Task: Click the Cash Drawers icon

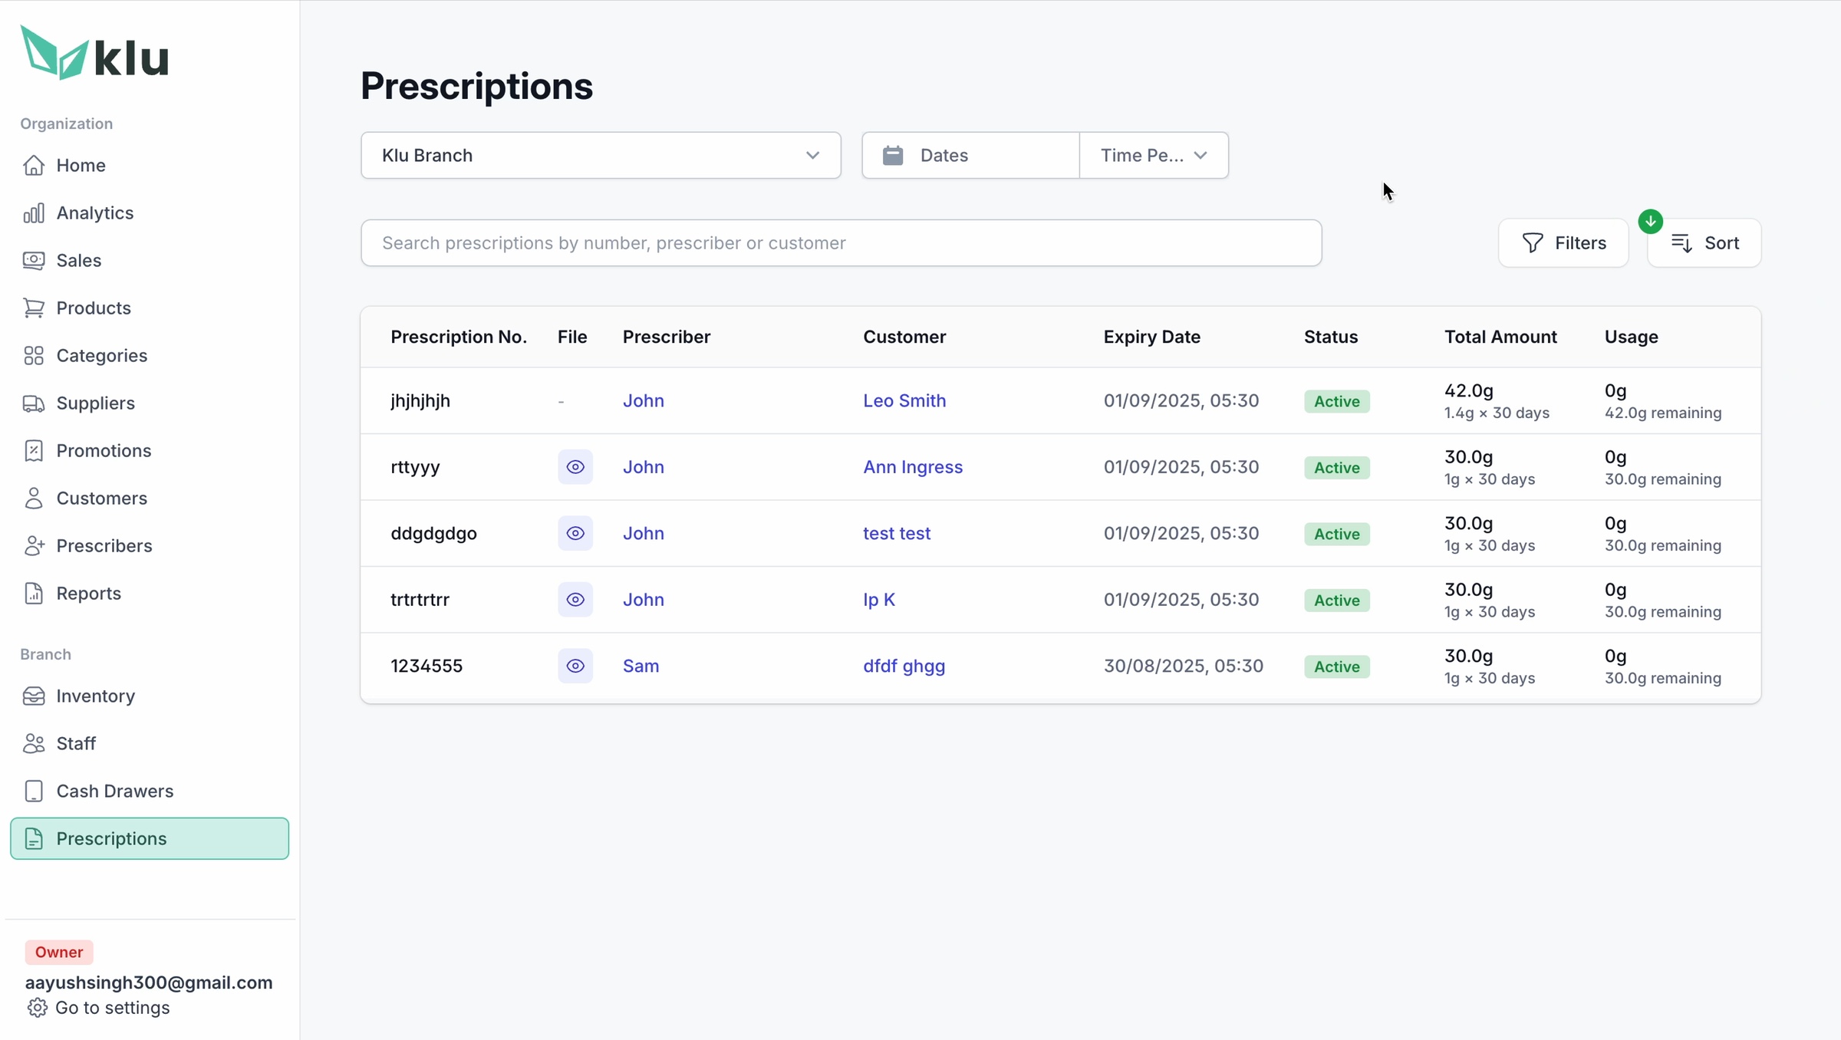Action: [x=34, y=791]
